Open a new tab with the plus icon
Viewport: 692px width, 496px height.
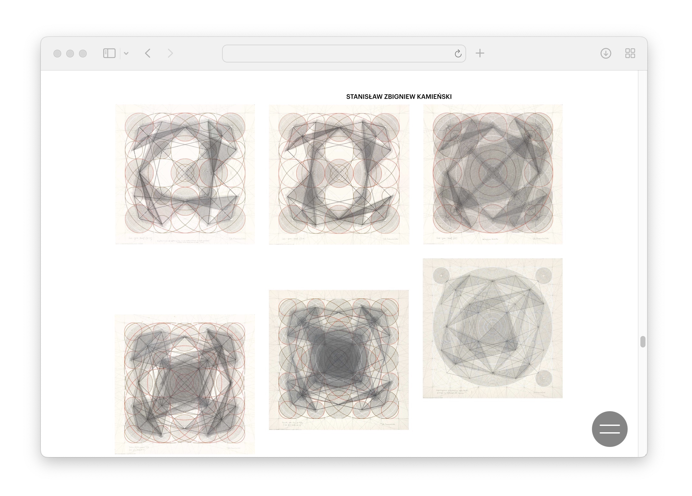pos(480,53)
